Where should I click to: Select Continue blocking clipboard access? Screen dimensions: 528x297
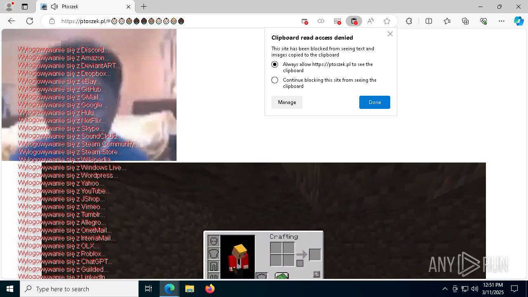click(x=275, y=80)
